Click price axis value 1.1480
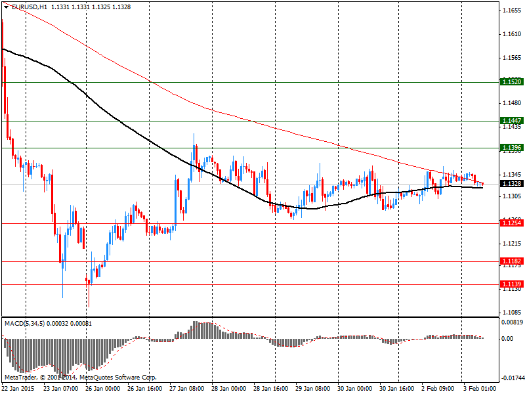Viewport: 525px width, 394px height. point(512,103)
